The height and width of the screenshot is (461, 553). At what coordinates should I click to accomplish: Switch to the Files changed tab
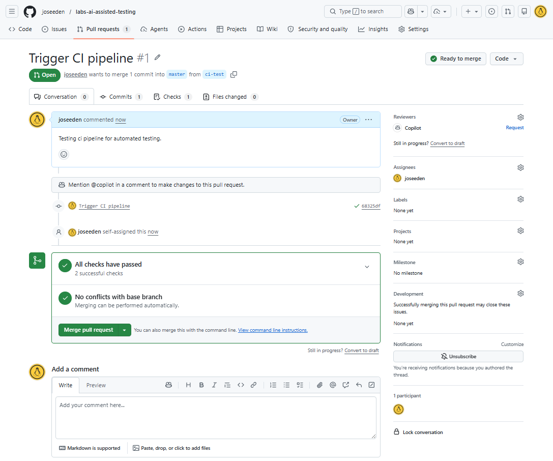(230, 97)
